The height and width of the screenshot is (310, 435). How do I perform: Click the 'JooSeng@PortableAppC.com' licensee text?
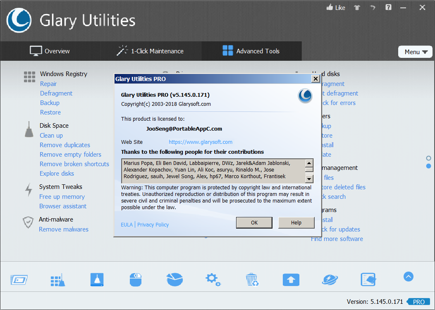[184, 129]
